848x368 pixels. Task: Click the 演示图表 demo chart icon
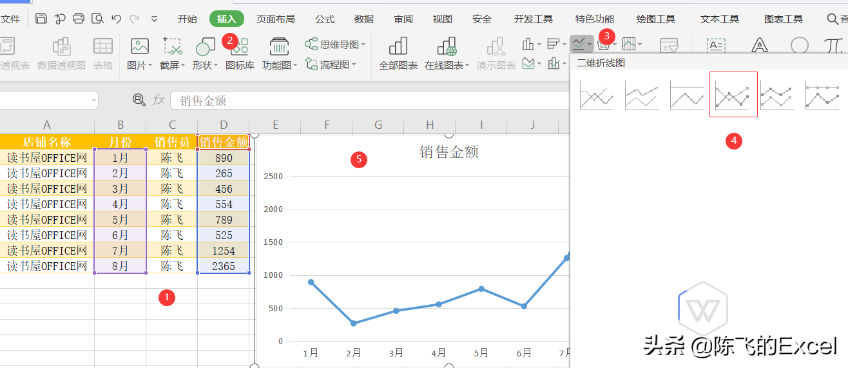496,46
